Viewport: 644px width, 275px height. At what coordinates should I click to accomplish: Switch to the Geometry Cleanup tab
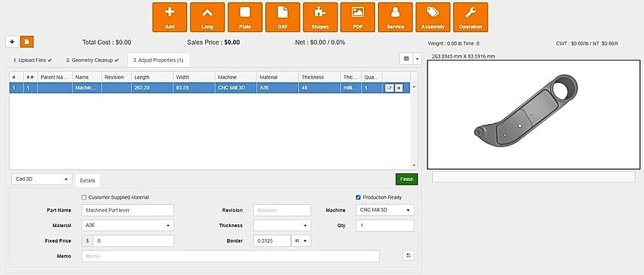pos(92,61)
